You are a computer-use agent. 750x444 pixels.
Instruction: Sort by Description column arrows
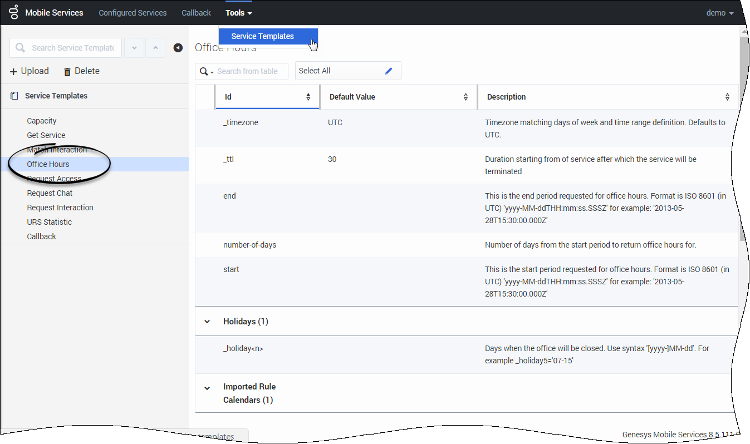click(727, 97)
